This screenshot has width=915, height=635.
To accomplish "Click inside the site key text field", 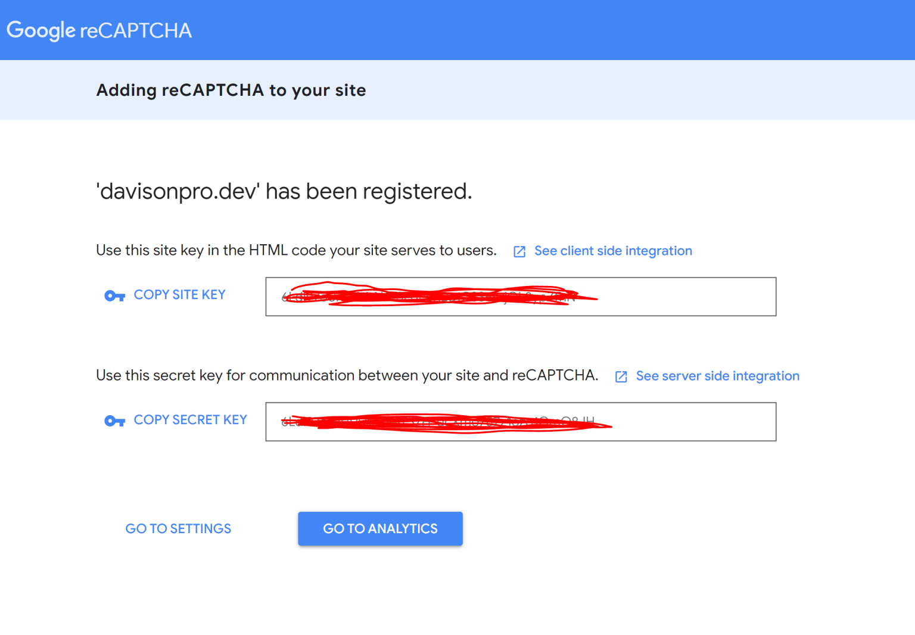I will tap(685, 297).
